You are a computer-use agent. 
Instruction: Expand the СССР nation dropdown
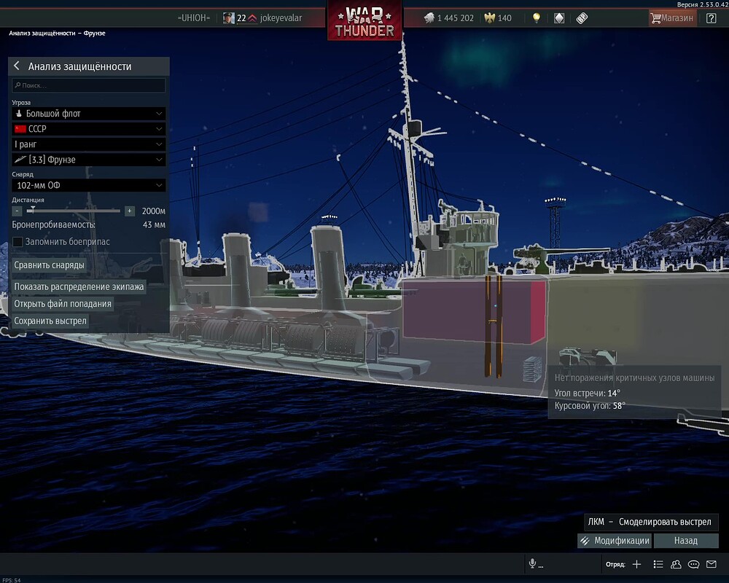(x=87, y=128)
